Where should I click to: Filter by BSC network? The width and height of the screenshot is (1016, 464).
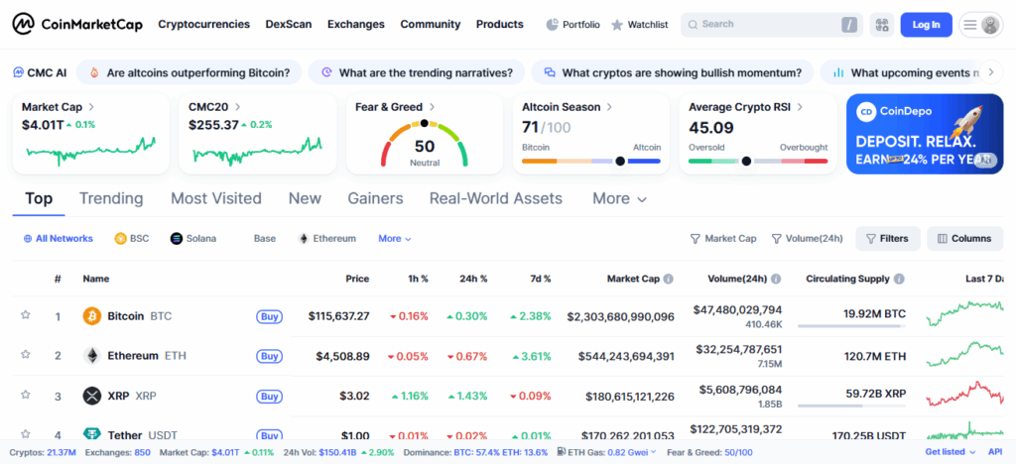click(x=132, y=238)
